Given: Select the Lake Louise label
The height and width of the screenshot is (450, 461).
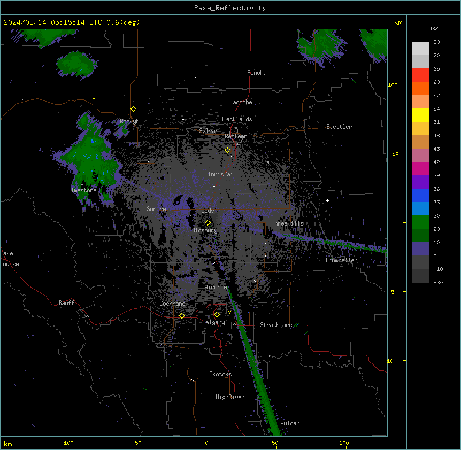Looking at the screenshot, I should (10, 259).
